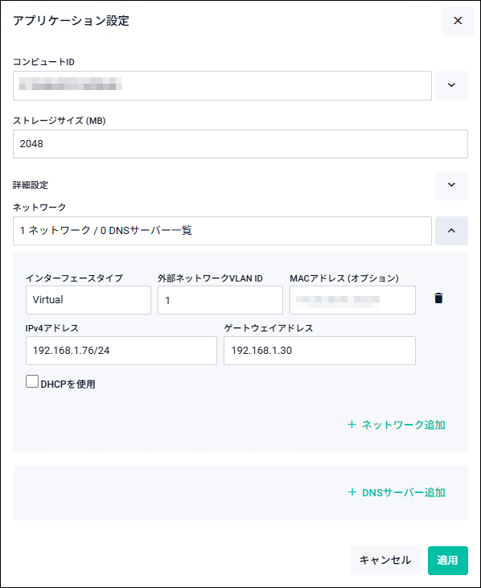Close the アプリケーション設定 dialog

458,21
